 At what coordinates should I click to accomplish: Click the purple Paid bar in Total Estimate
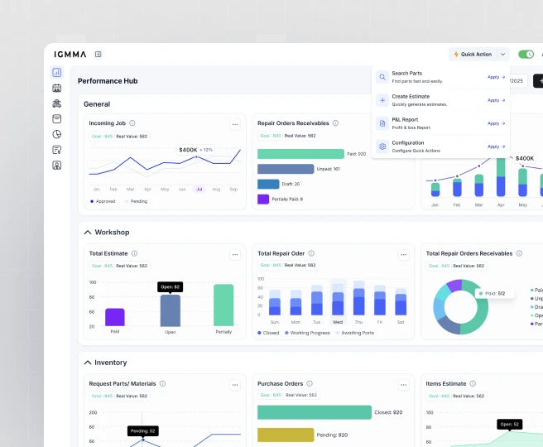point(115,317)
